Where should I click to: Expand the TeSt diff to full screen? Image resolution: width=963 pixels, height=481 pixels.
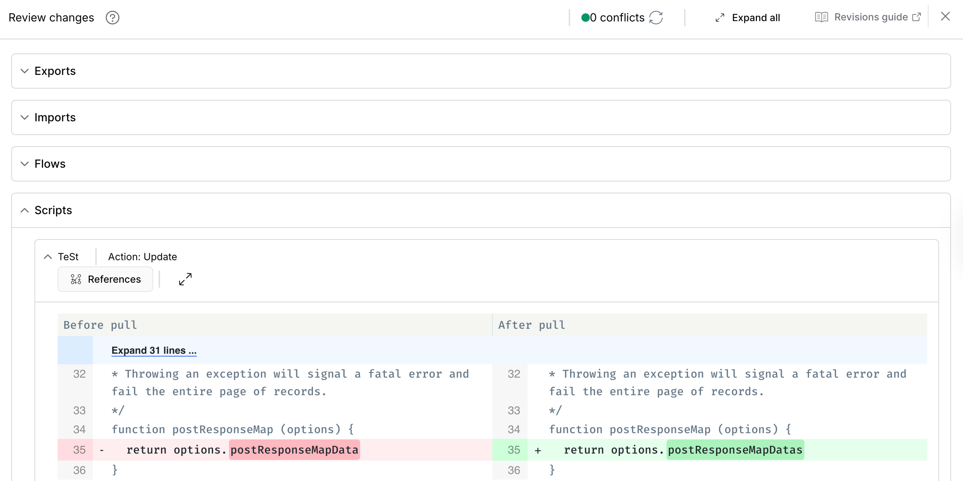185,279
